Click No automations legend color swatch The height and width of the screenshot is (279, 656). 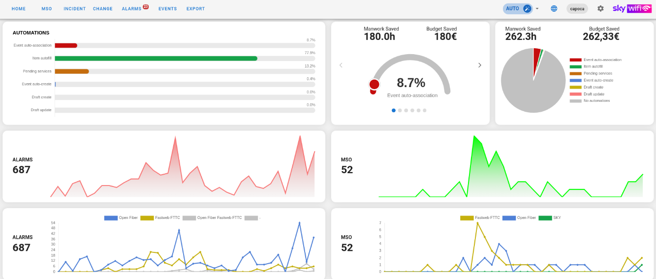coord(575,101)
